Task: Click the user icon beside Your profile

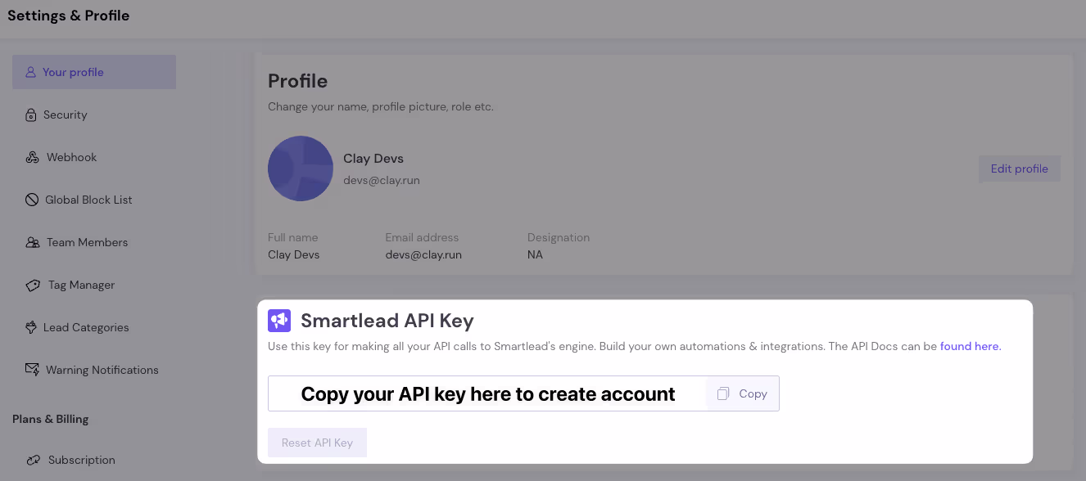Action: pos(31,72)
